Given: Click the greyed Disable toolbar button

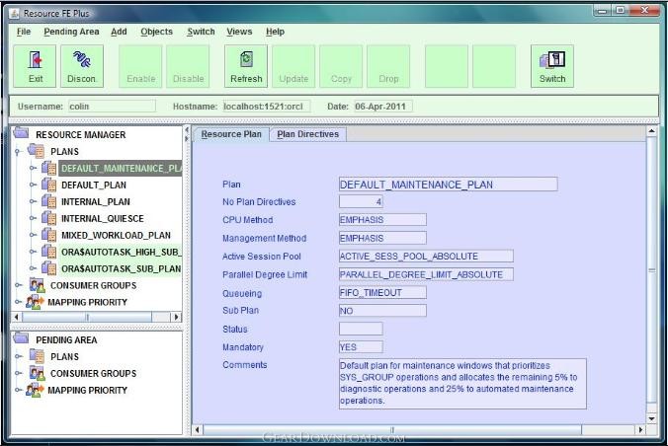Looking at the screenshot, I should [188, 66].
